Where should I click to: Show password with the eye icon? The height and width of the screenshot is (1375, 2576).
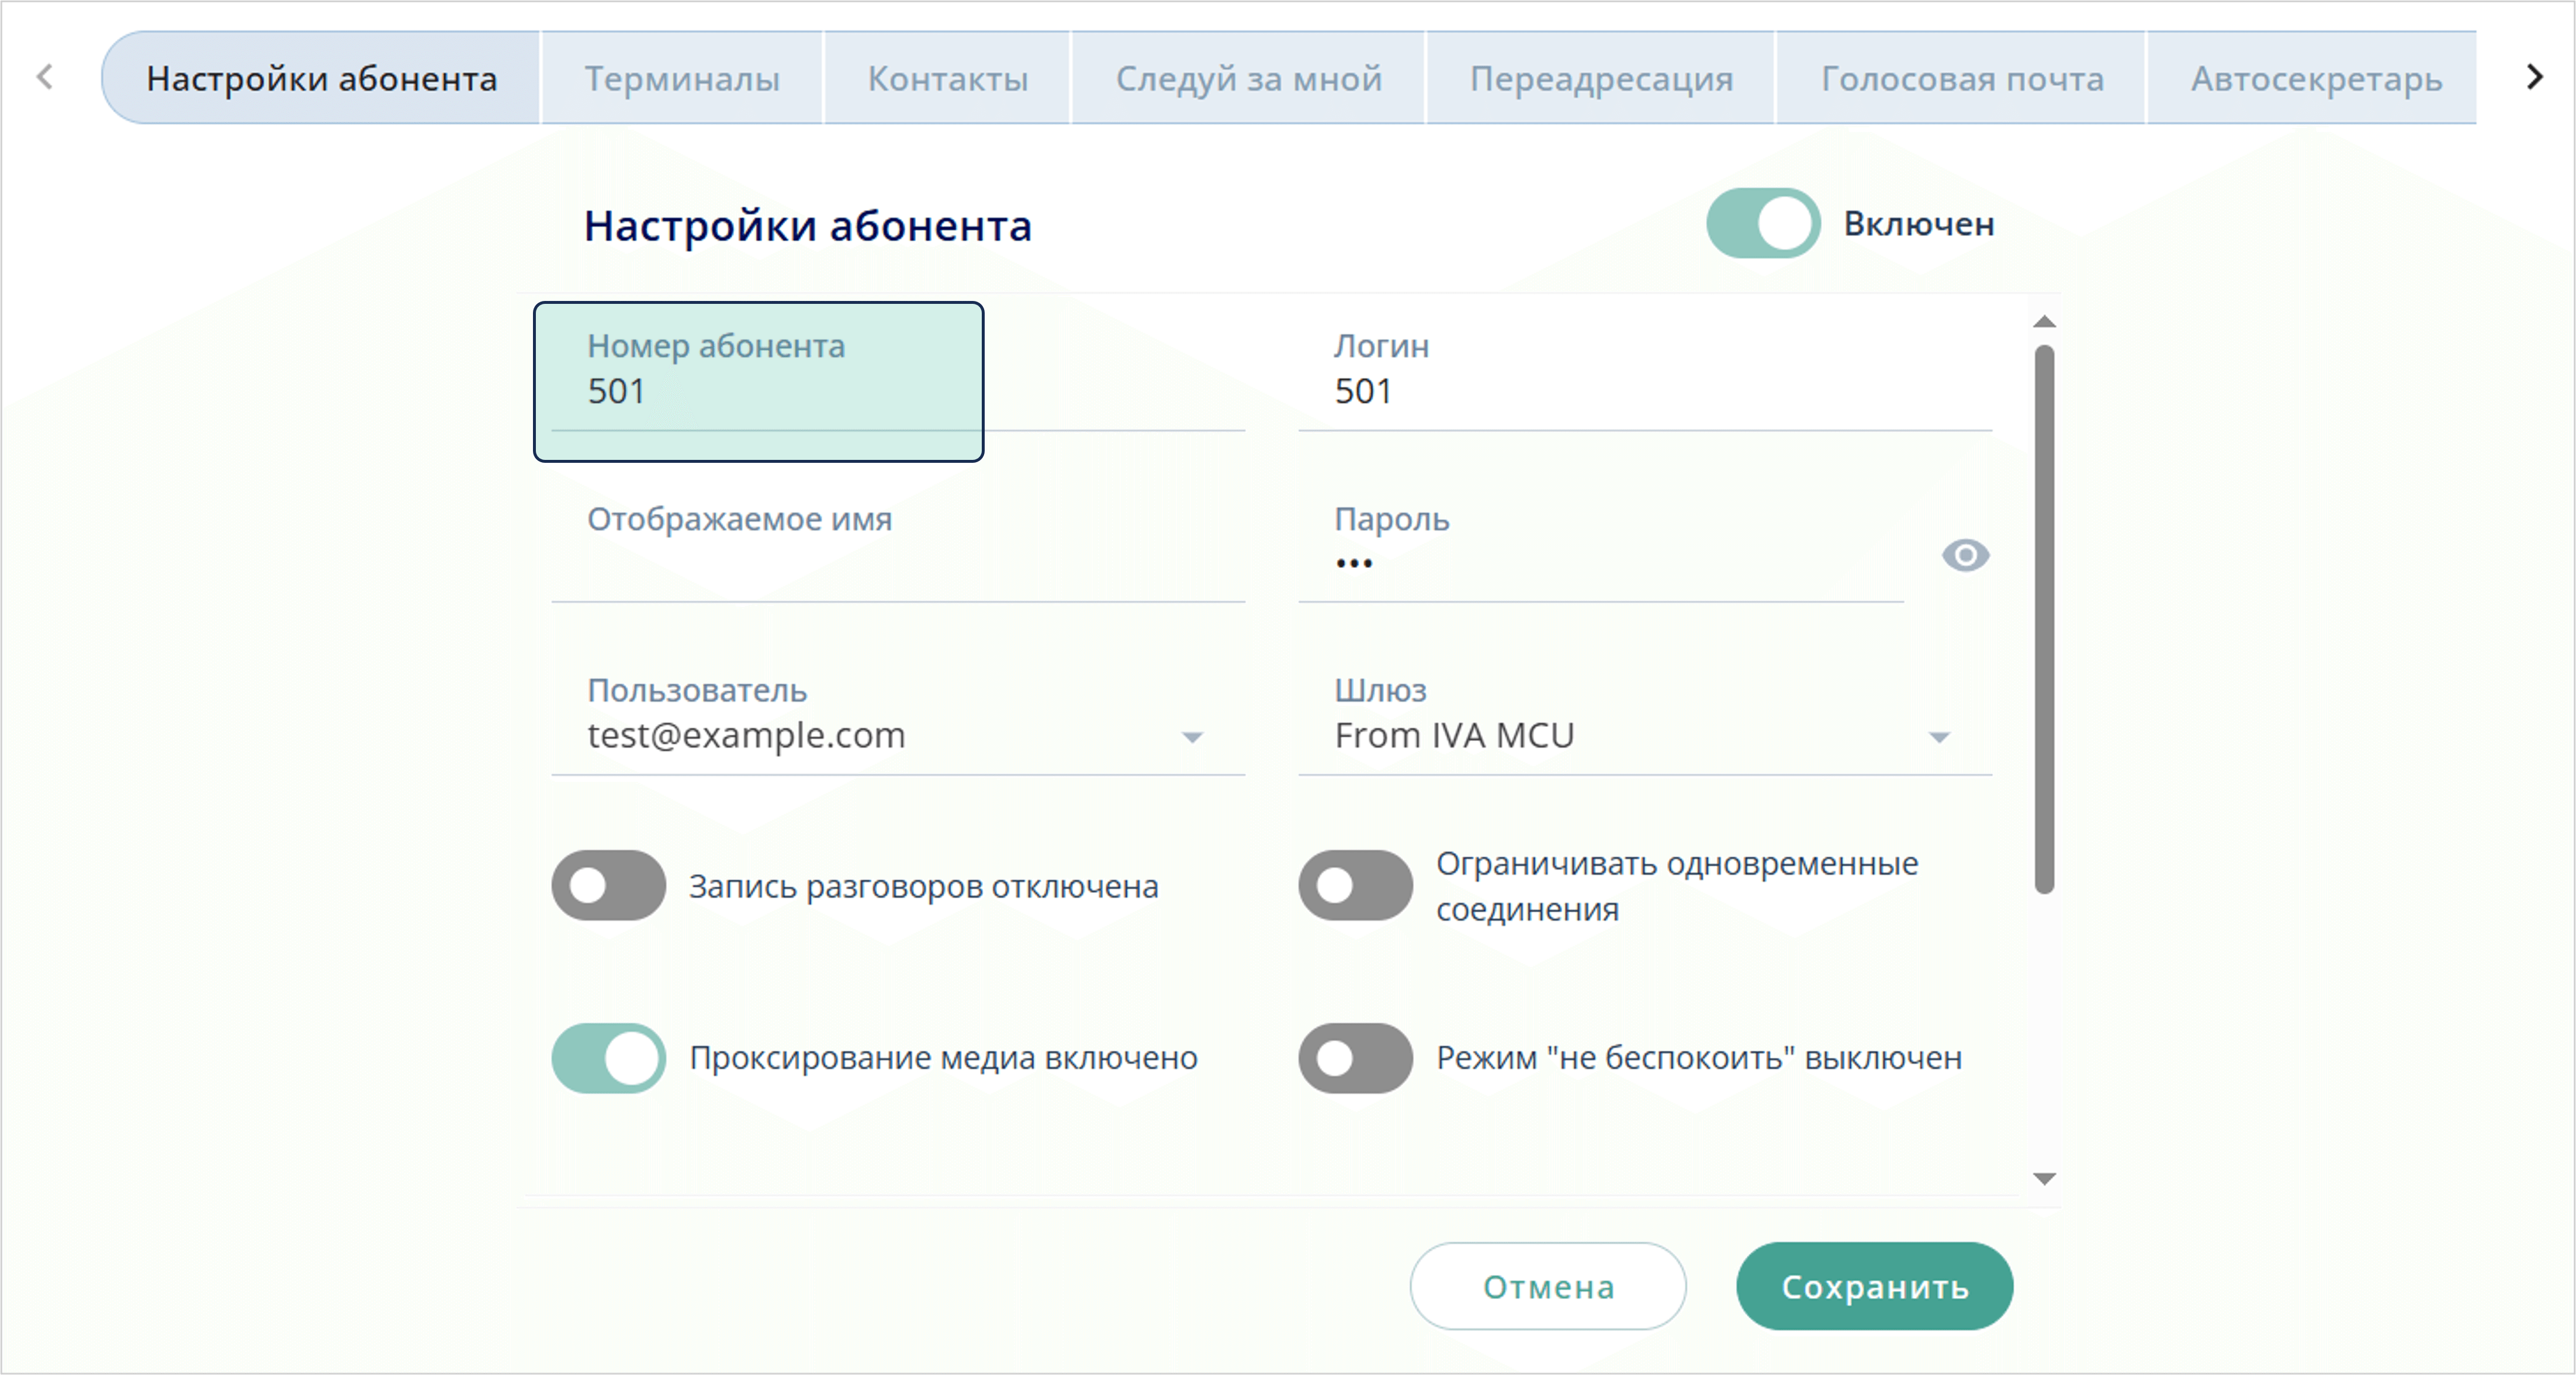click(1965, 555)
